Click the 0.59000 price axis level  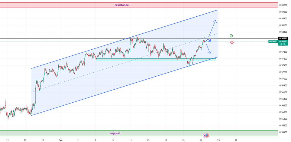point(283,12)
